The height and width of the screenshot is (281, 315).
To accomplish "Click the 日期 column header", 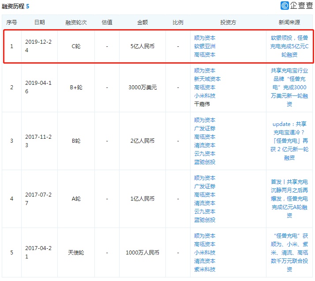I will (39, 23).
